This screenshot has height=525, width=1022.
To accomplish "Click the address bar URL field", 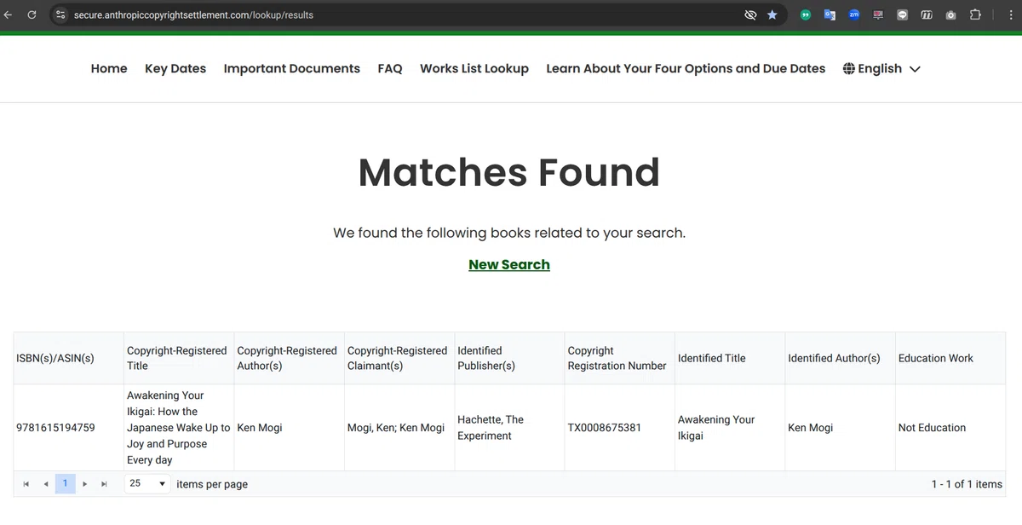I will pos(400,14).
